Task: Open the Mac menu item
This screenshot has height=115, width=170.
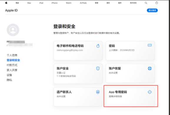Action: pyautogui.click(x=29, y=3)
